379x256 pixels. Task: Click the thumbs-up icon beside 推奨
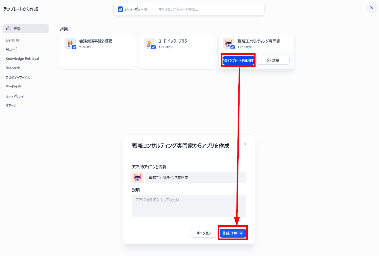[8, 29]
